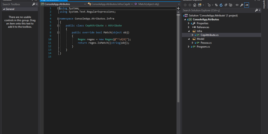Collapse the Infra folder
Image resolution: width=268 pixels, height=134 pixels.
(x=189, y=31)
